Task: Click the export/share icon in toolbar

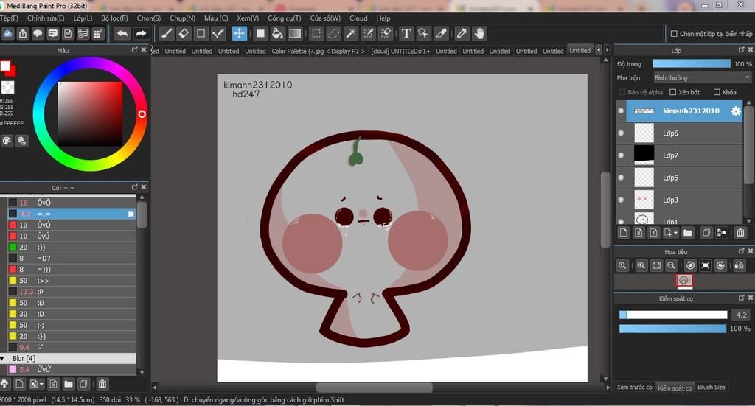Action: 23,34
